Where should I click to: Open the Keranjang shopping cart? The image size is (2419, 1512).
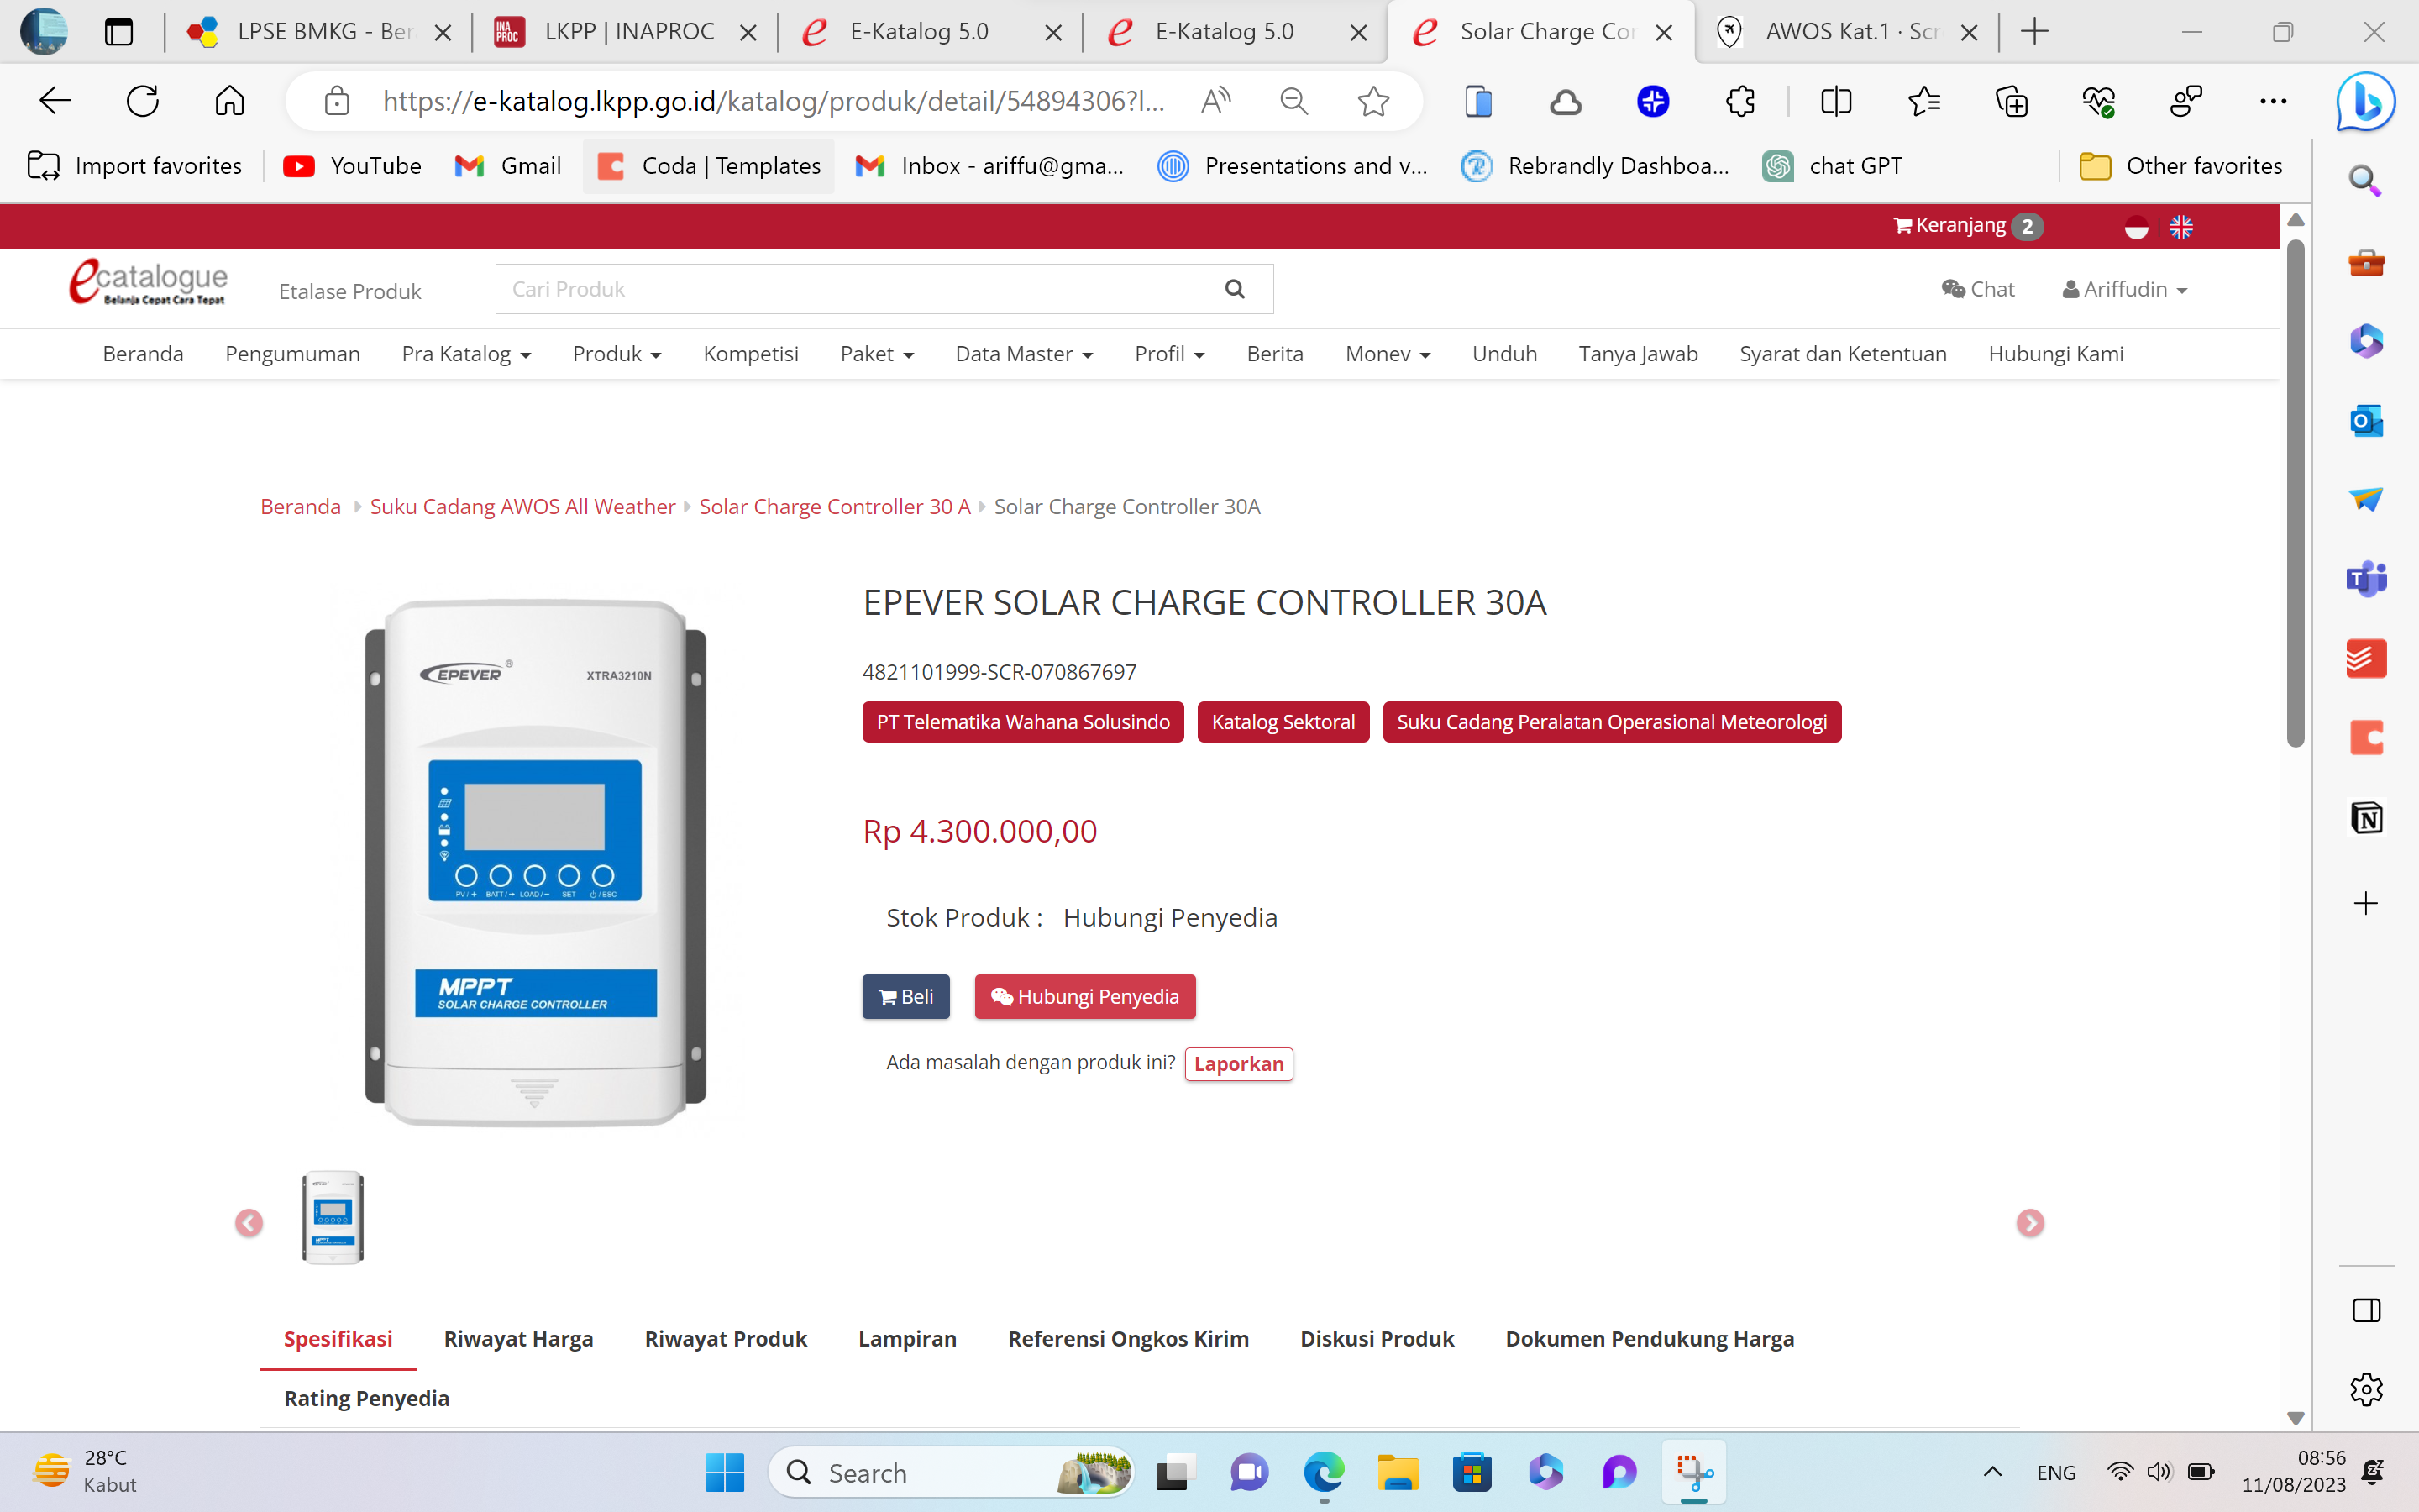coord(1967,226)
